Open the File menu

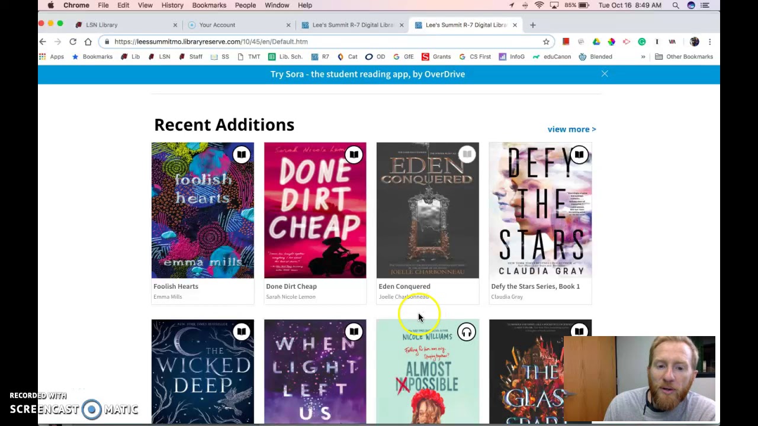click(x=103, y=5)
